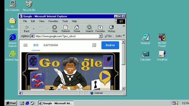Click scrollbar up arrow

[123, 42]
